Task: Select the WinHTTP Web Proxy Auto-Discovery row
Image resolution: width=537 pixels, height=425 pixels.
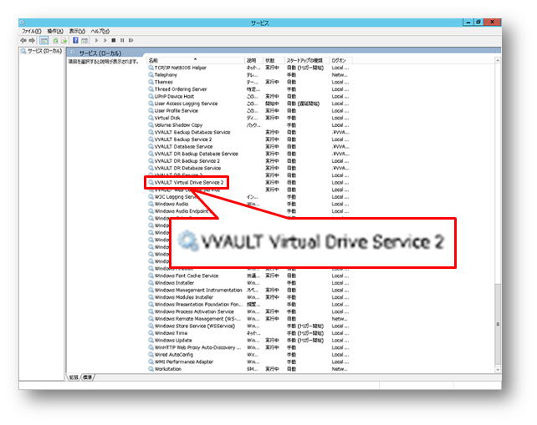Action: coord(248,347)
